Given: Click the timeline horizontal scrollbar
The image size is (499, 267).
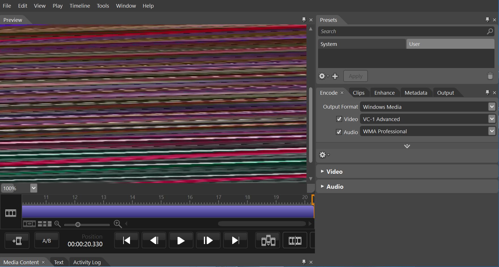Looking at the screenshot, I should [x=262, y=224].
